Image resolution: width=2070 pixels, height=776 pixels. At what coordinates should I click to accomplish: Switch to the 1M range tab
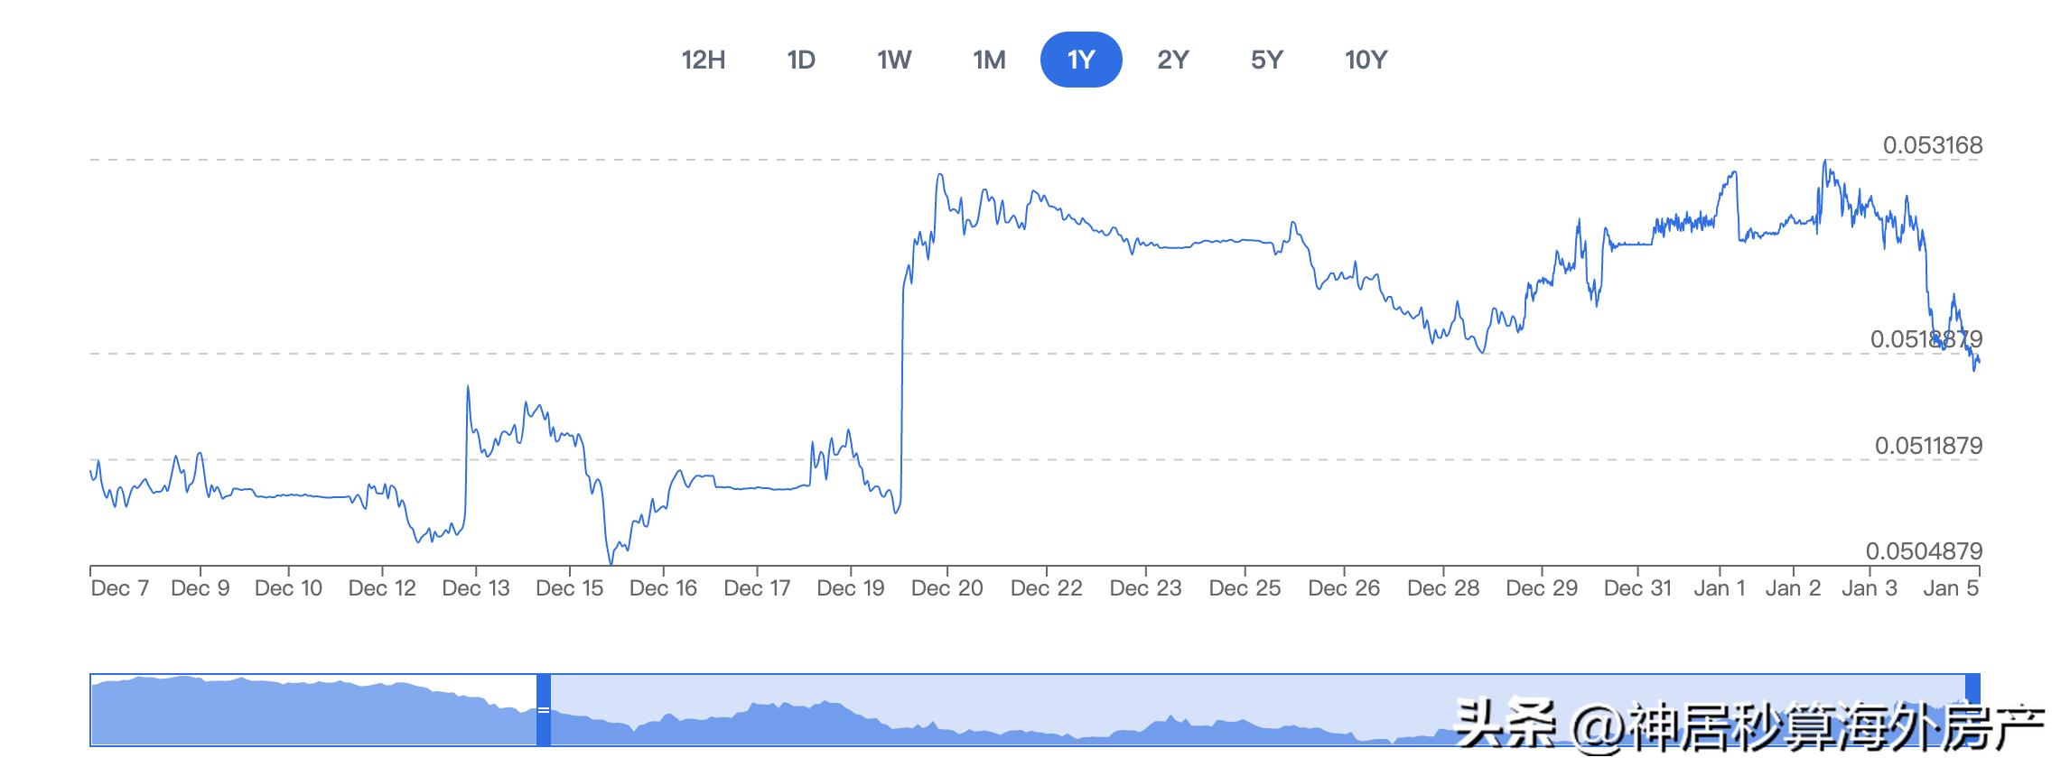989,60
